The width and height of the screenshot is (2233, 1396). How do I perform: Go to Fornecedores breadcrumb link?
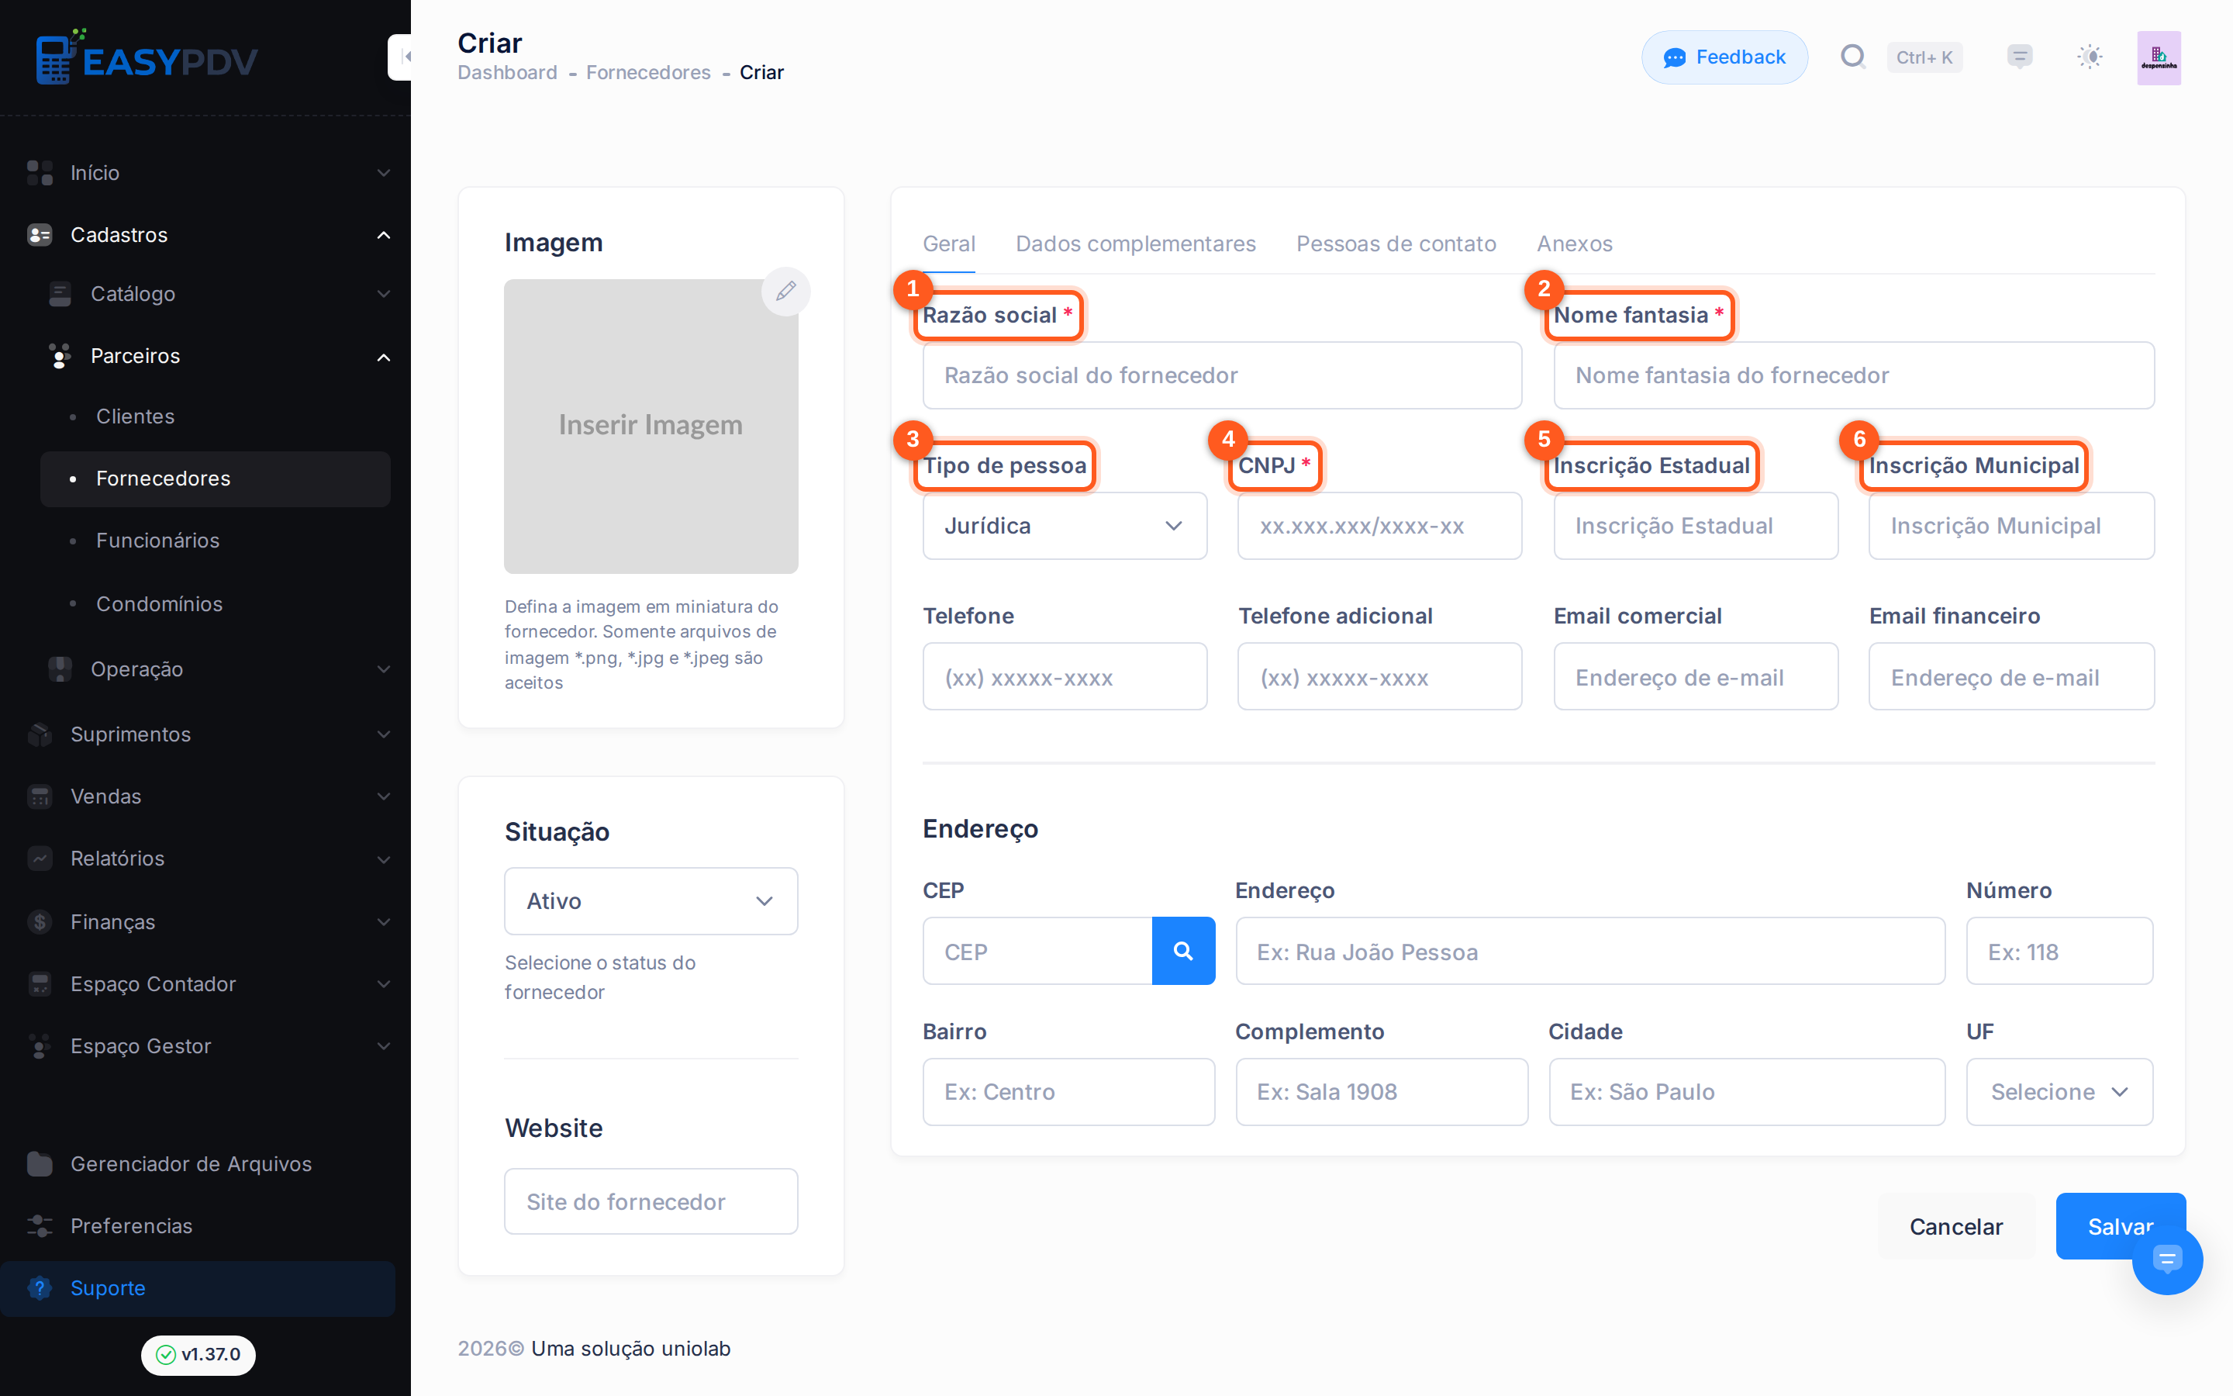649,72
